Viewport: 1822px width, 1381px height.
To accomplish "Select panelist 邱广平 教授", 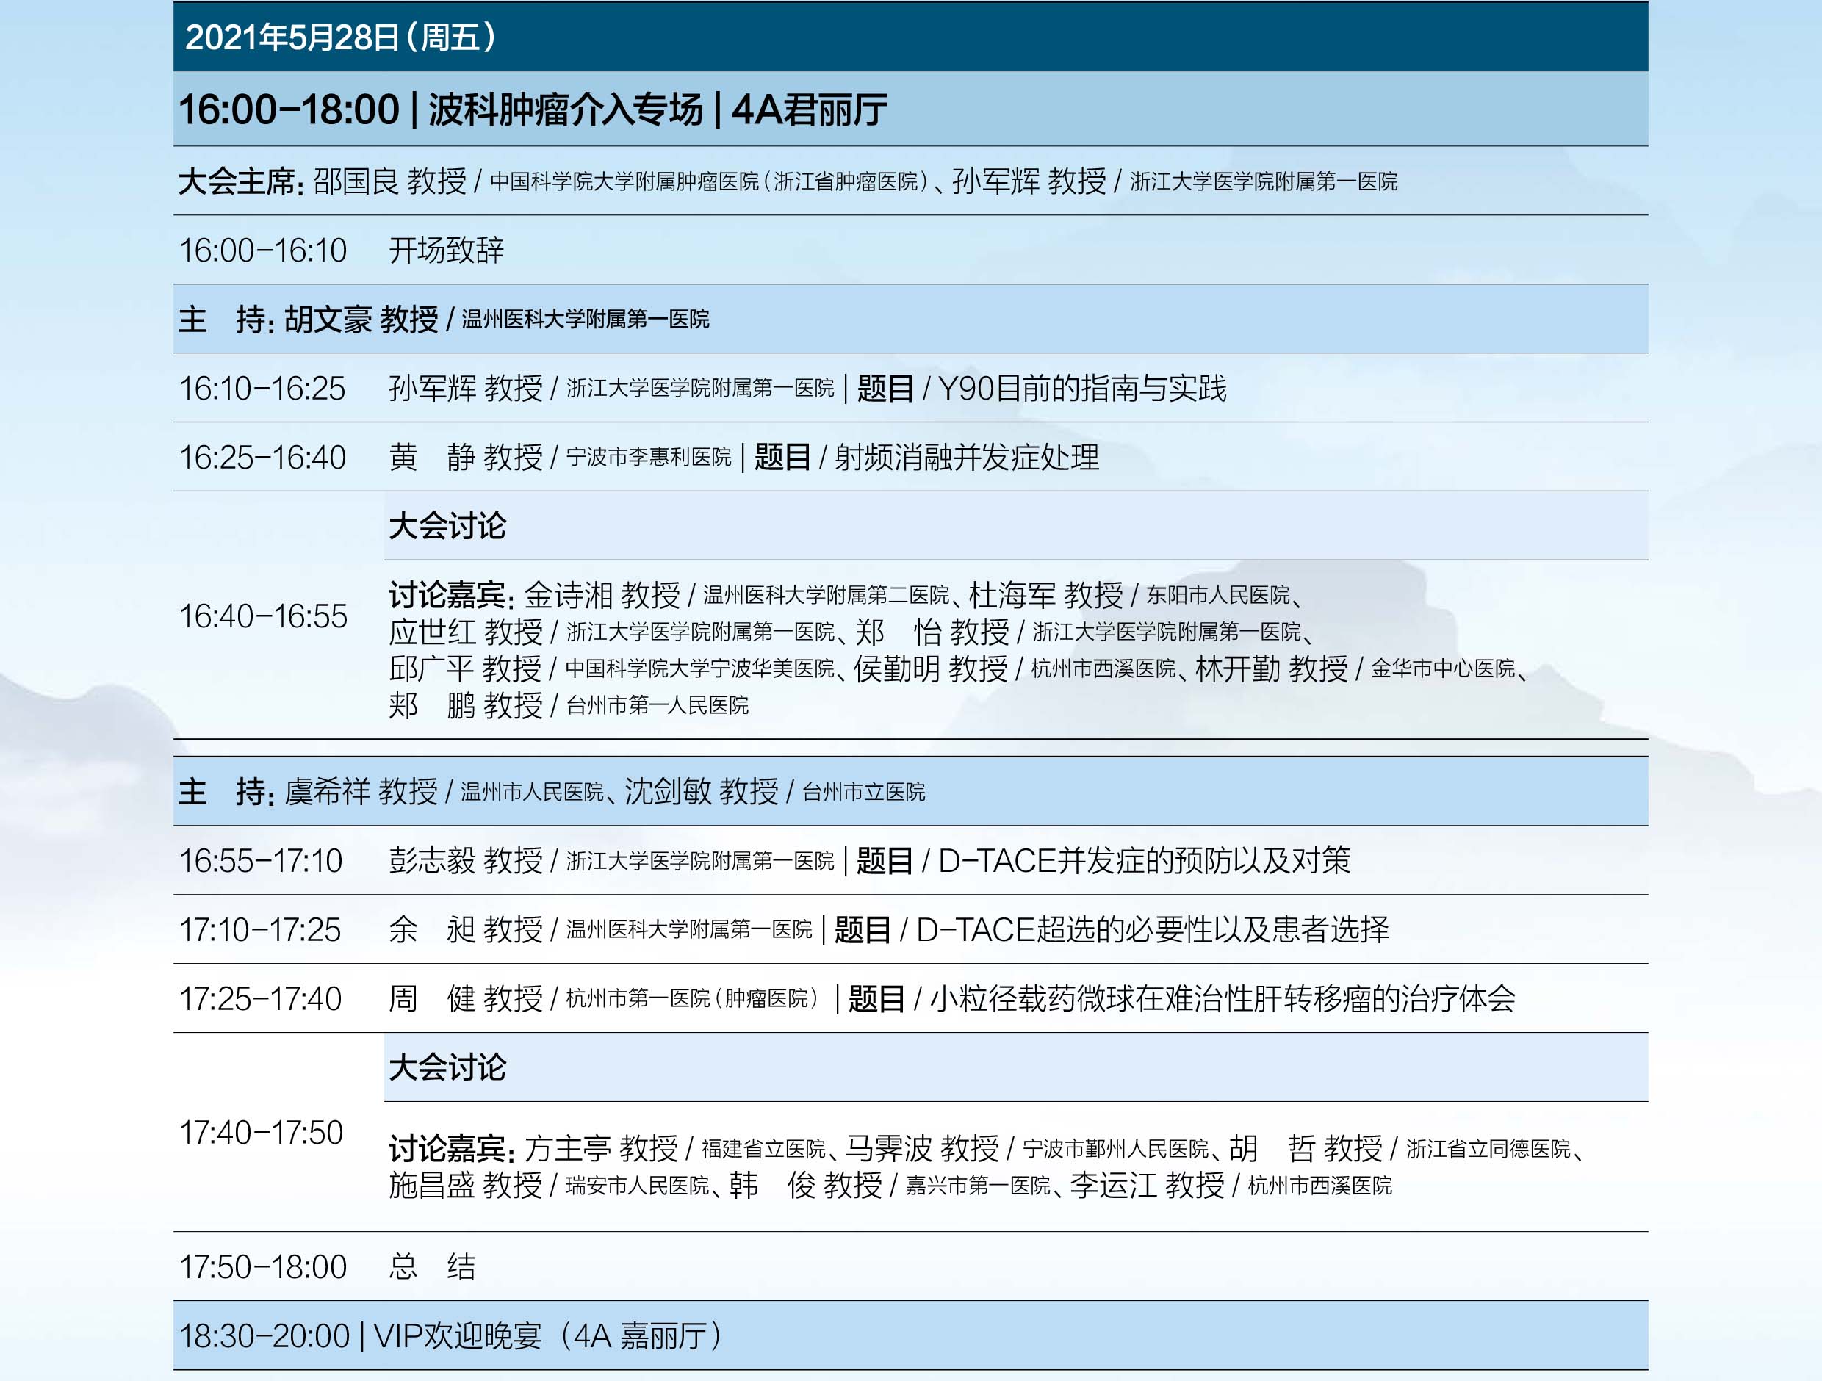I will pos(464,668).
